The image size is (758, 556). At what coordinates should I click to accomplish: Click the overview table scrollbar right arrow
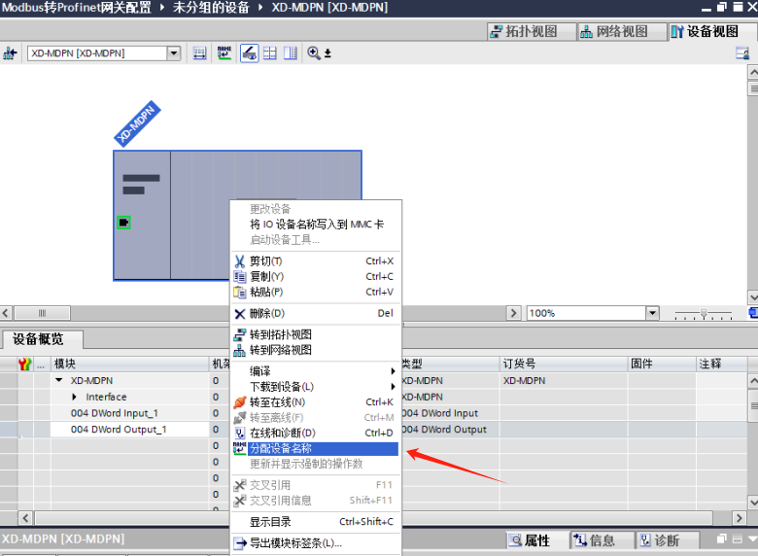point(739,518)
